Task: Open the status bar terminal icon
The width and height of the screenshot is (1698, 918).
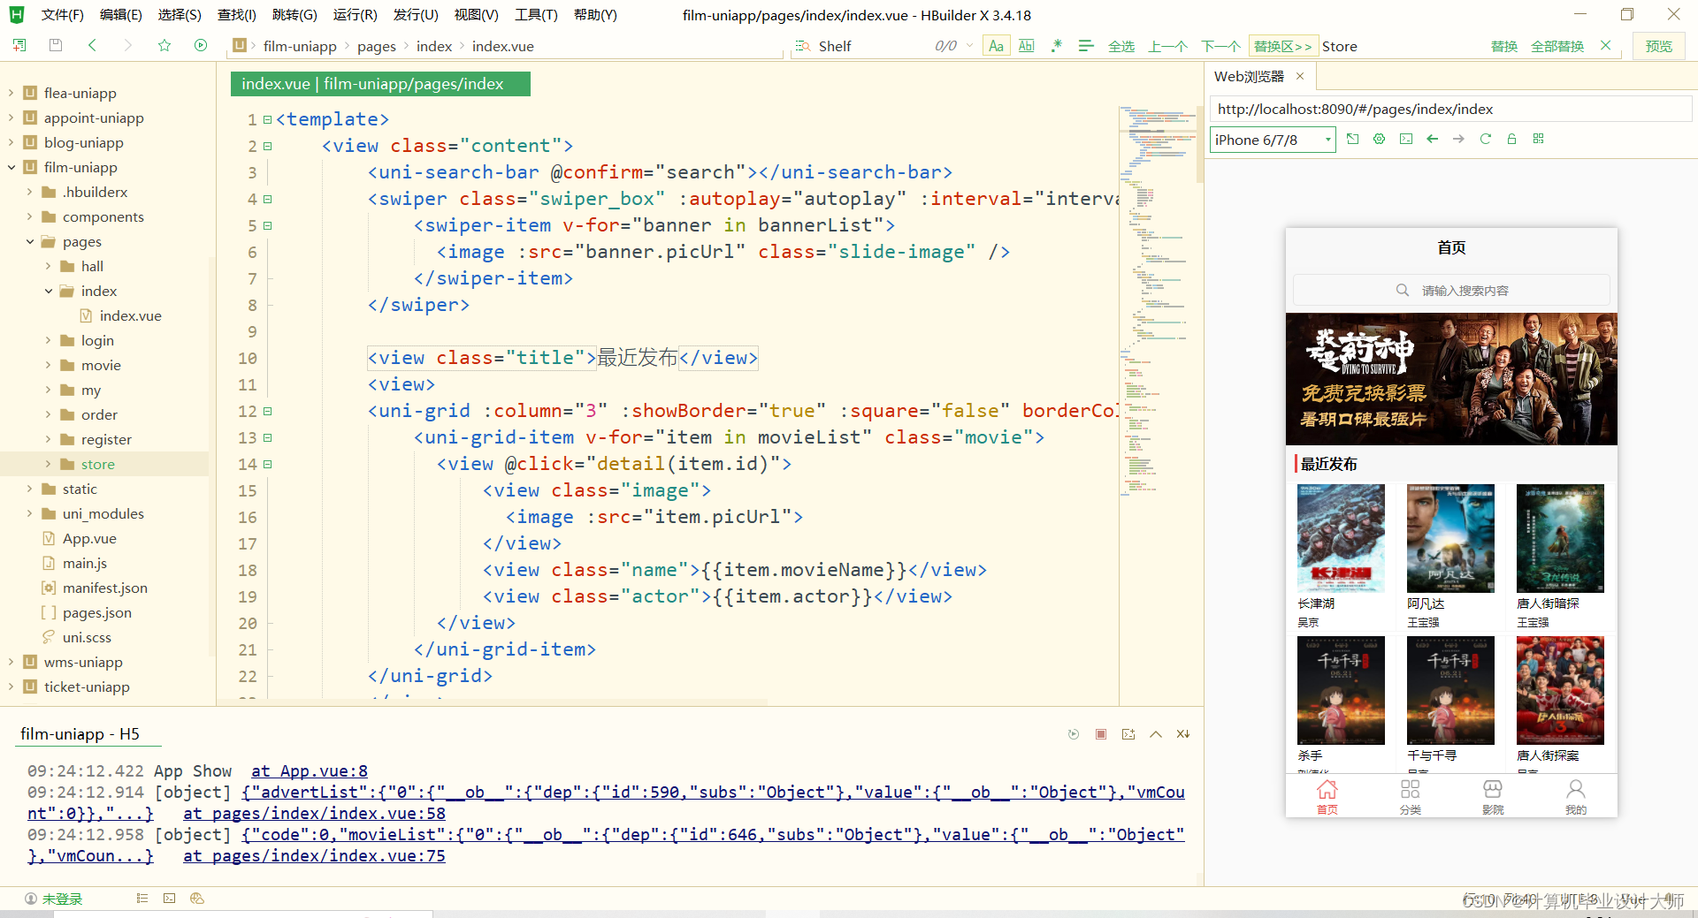Action: coord(169,899)
